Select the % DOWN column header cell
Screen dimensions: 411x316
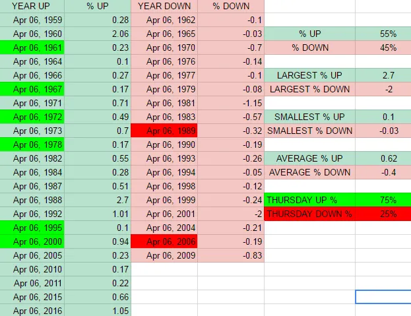tap(231, 6)
